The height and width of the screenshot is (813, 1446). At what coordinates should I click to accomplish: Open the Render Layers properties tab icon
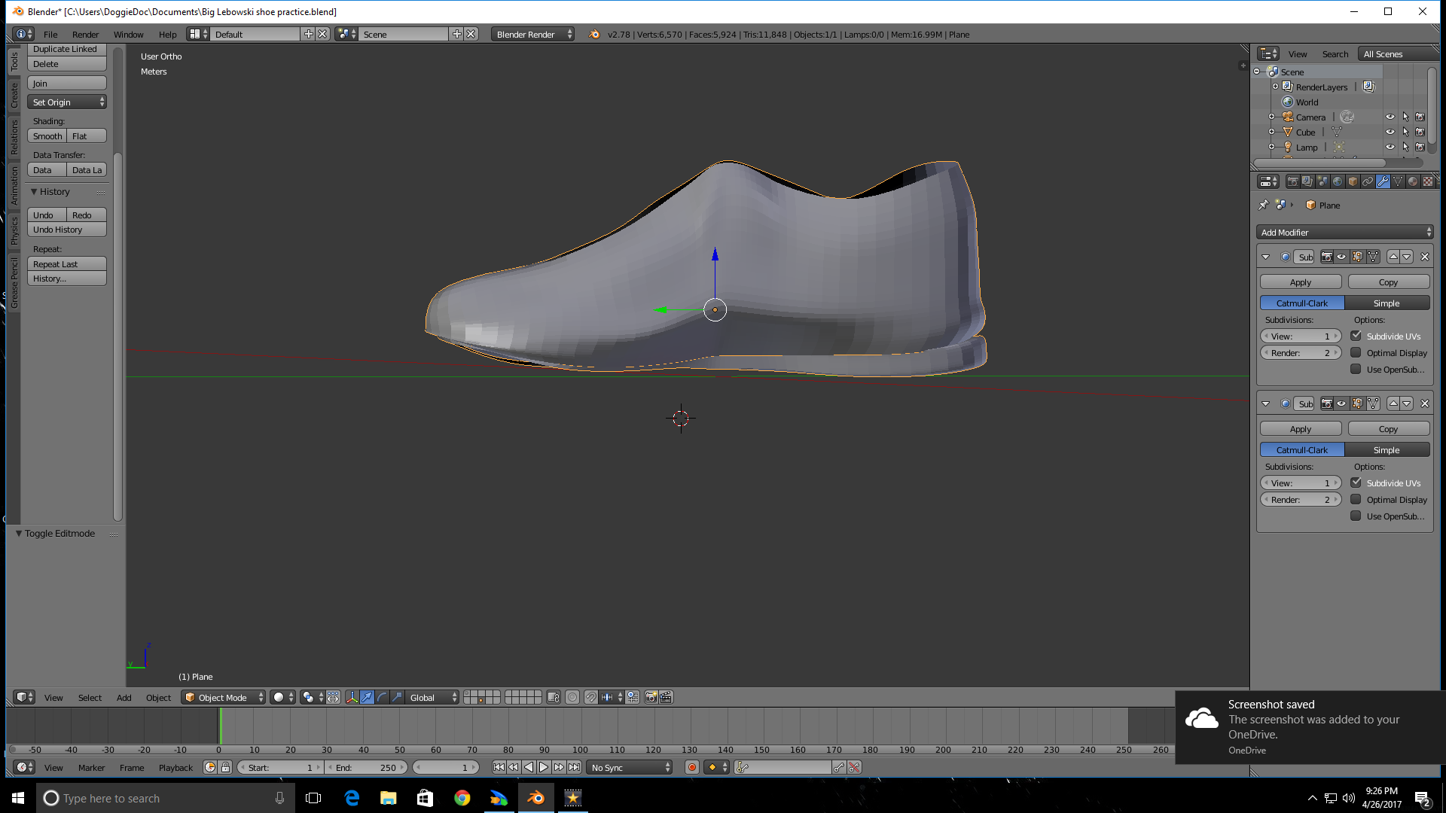(x=1307, y=181)
